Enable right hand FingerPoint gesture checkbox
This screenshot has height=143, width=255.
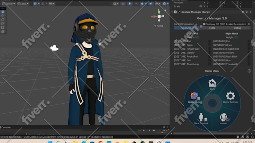[249, 49]
